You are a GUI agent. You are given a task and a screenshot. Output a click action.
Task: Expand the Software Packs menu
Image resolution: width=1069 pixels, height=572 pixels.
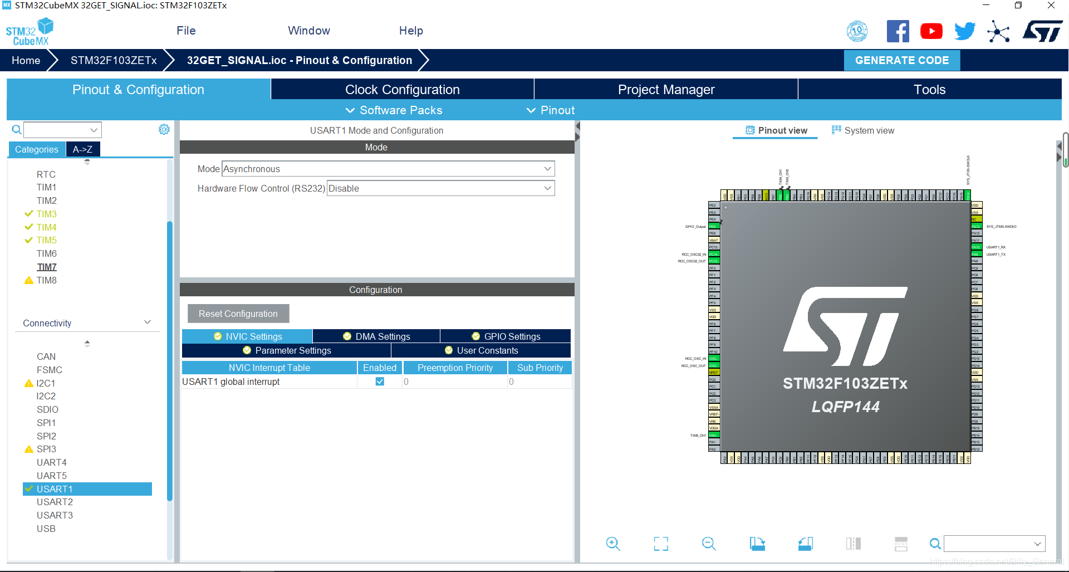[394, 110]
